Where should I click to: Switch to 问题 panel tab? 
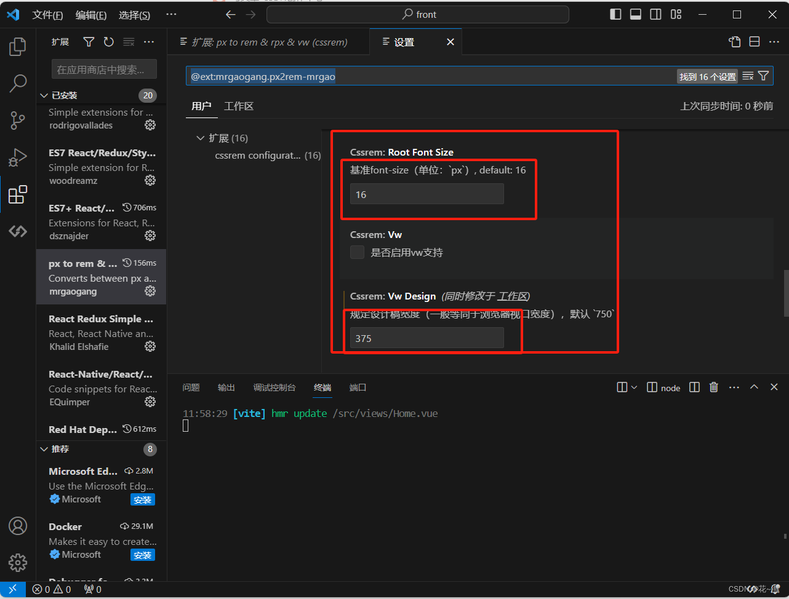tap(191, 387)
